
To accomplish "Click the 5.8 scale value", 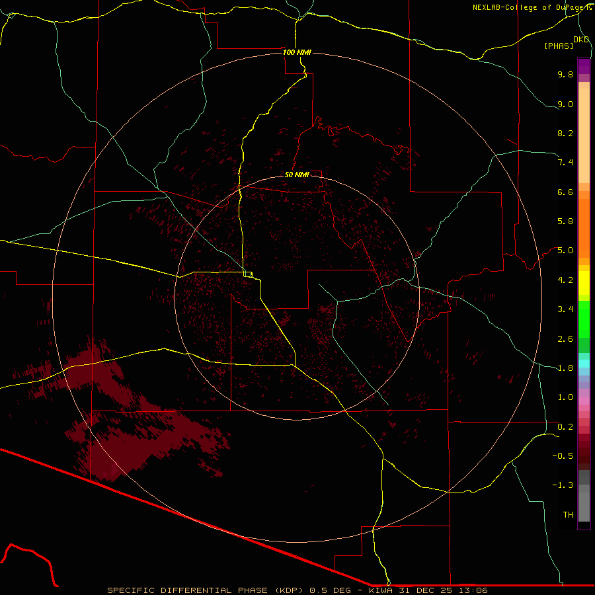I will click(x=565, y=221).
